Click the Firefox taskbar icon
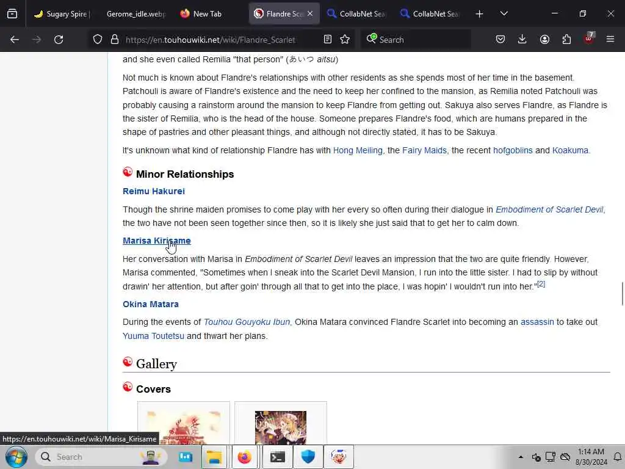Image resolution: width=625 pixels, height=469 pixels. [245, 457]
